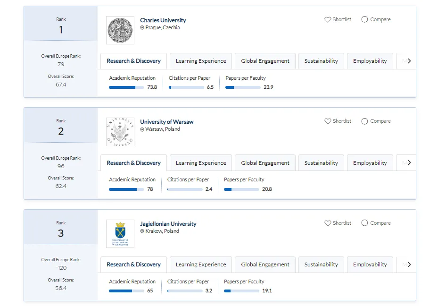Screen dimensions: 438x307
Task: Click Shortlist text for Jagiellonian University
Action: click(342, 223)
